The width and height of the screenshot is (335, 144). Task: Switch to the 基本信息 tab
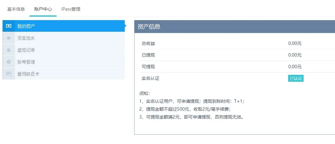16,9
